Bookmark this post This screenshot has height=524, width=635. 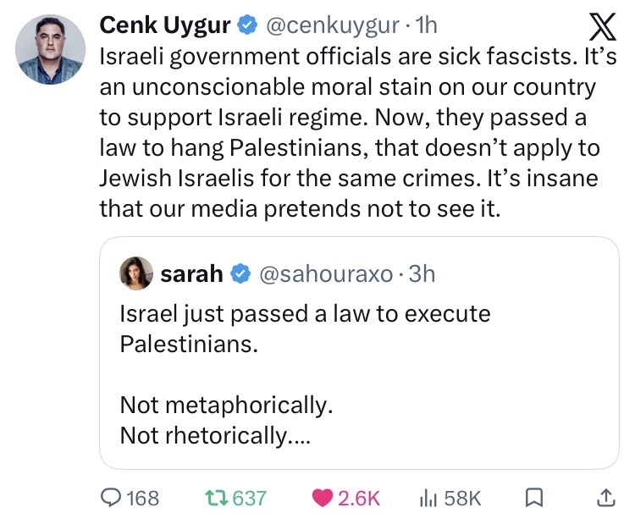click(x=533, y=498)
